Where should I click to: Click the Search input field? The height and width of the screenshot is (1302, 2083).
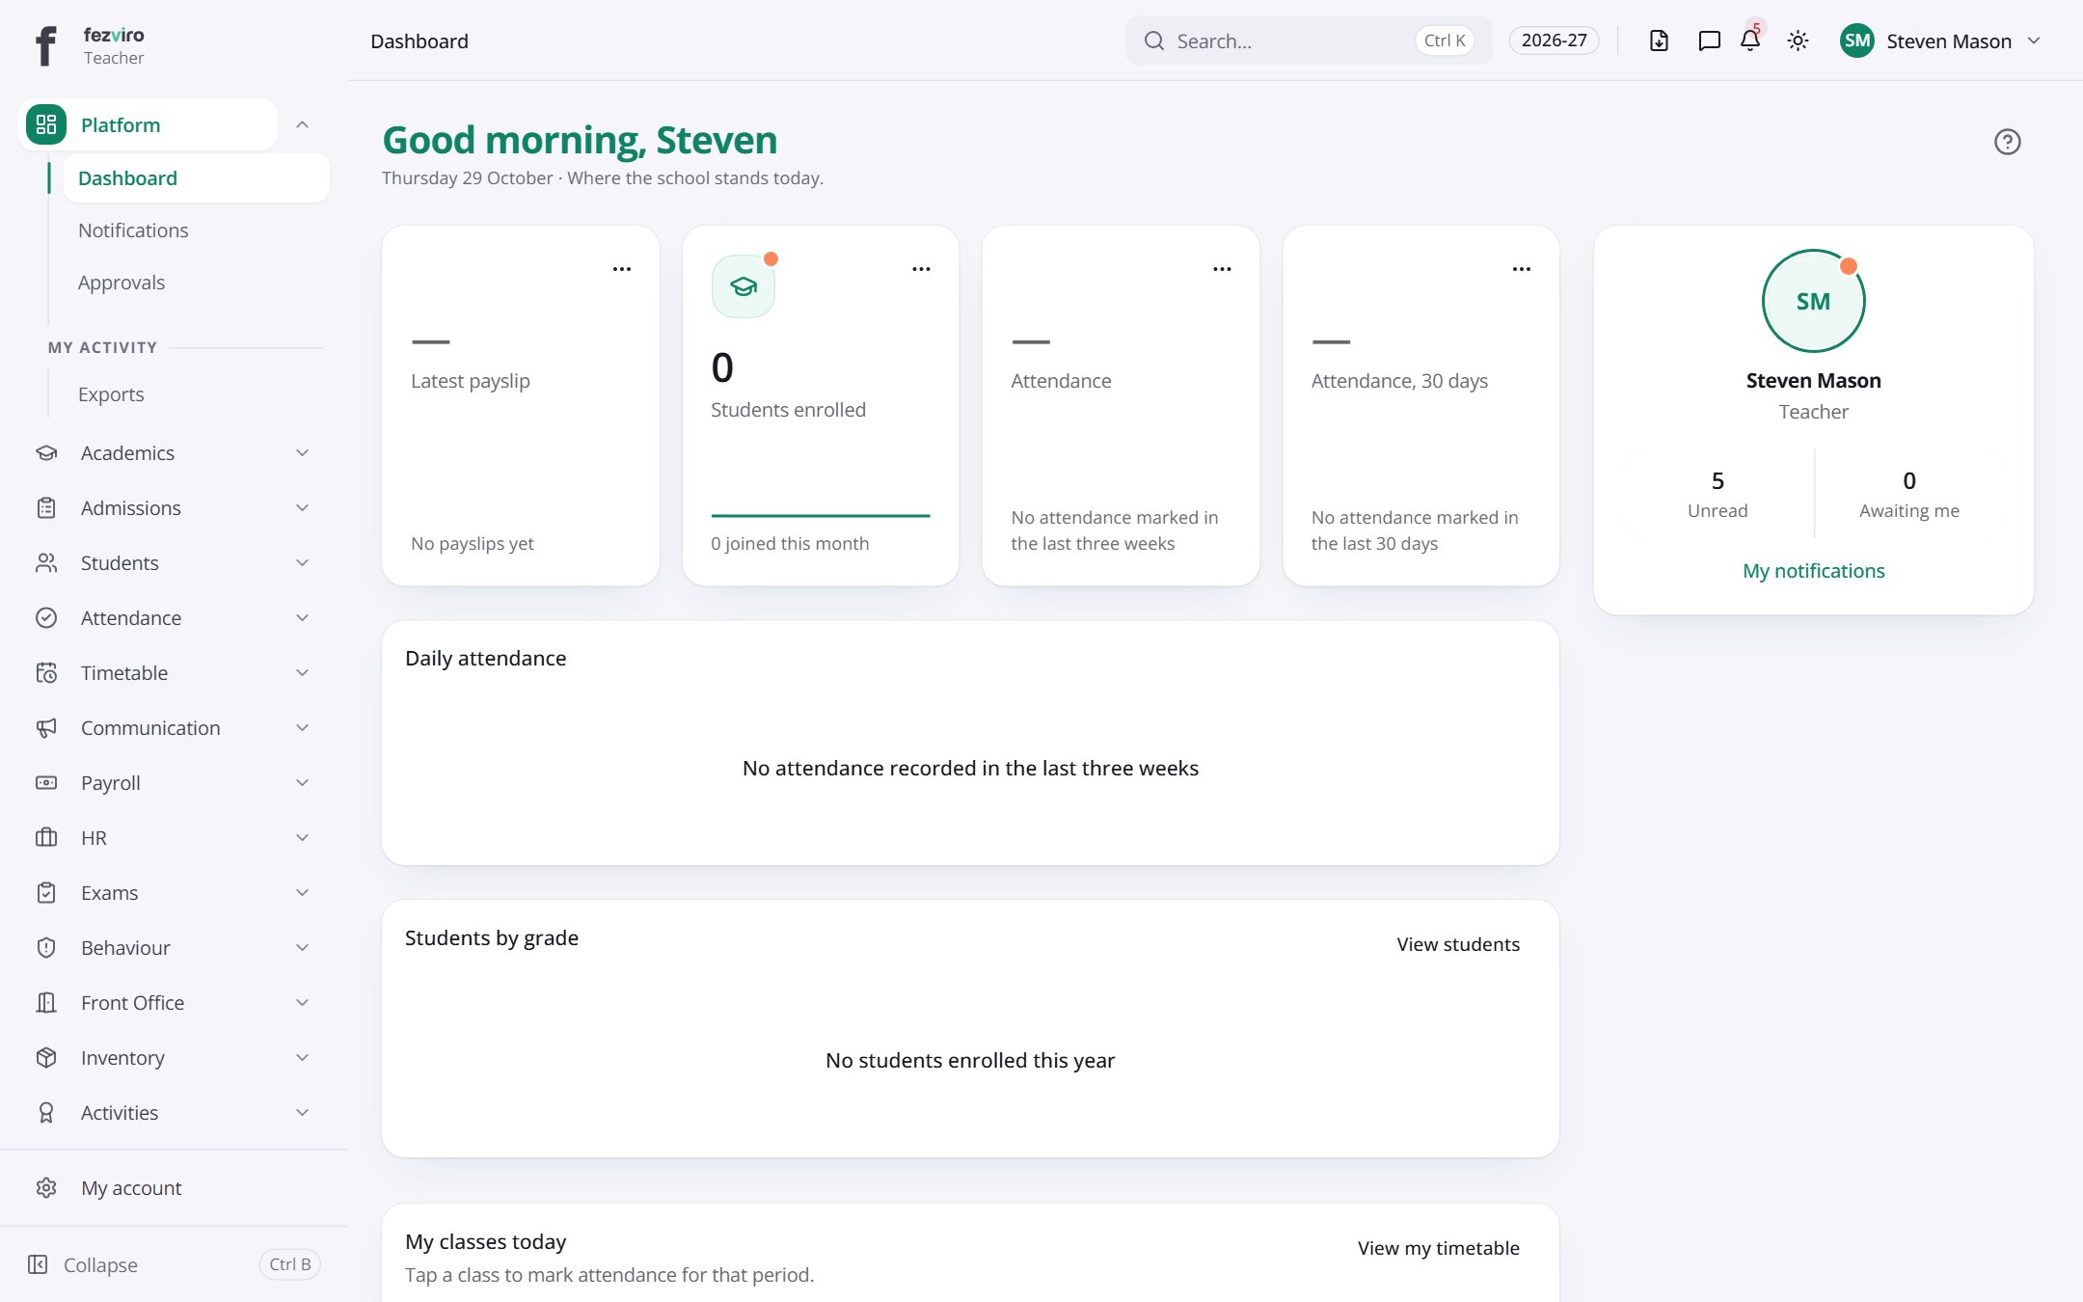pos(1309,41)
